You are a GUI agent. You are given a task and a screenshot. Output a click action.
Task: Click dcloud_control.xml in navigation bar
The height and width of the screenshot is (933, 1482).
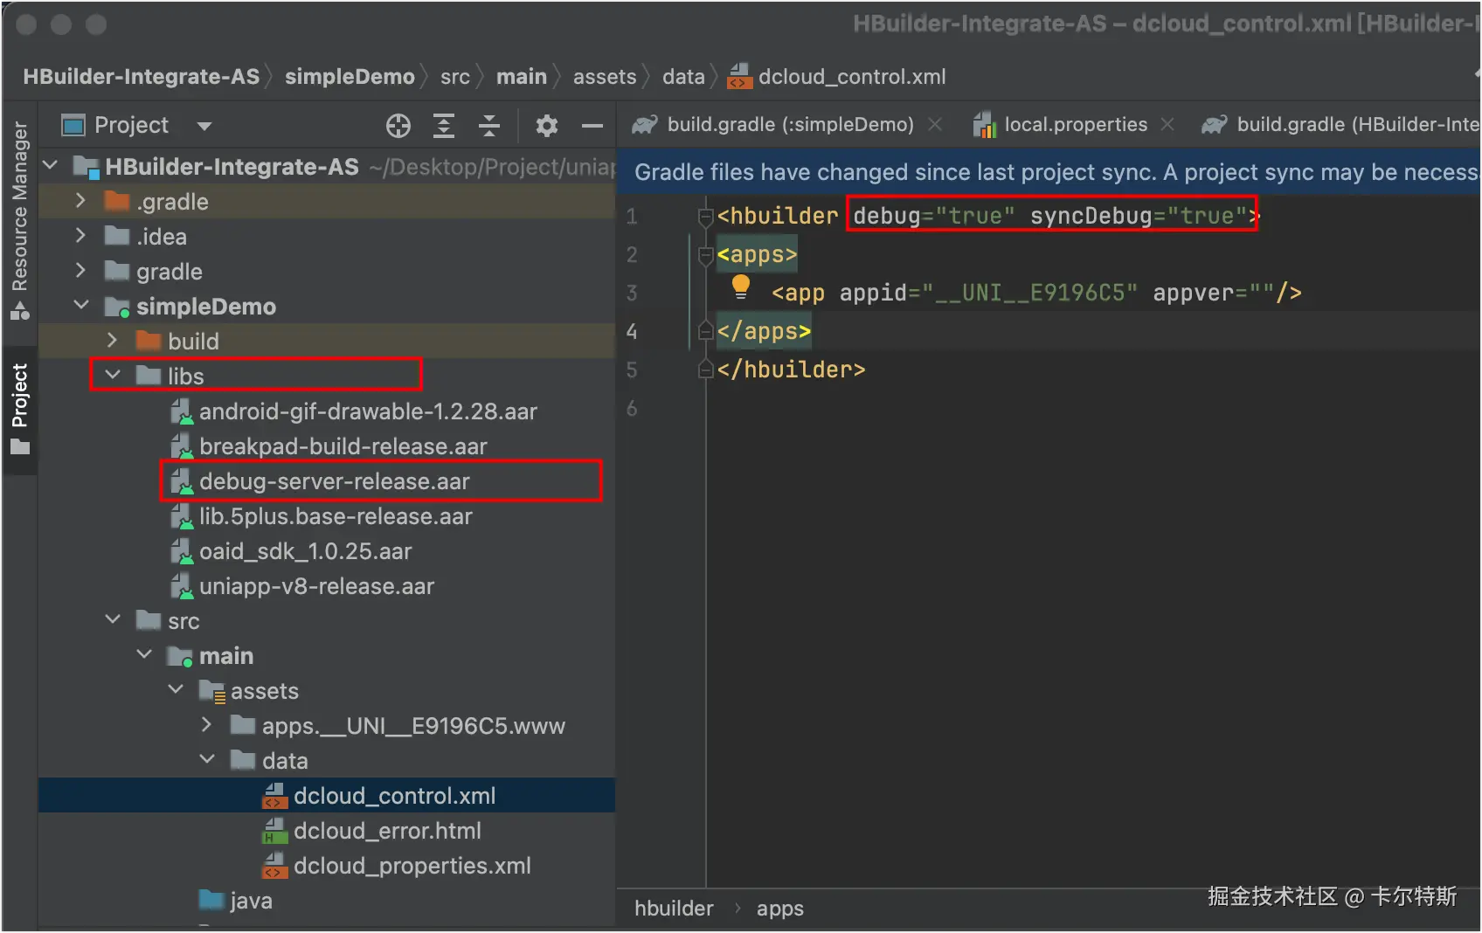pos(837,77)
